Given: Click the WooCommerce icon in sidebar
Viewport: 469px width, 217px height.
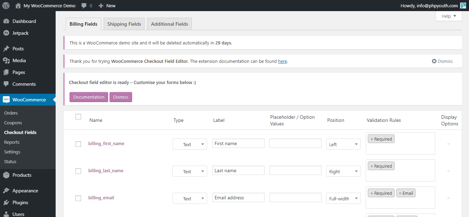Looking at the screenshot, I should click(x=6, y=99).
